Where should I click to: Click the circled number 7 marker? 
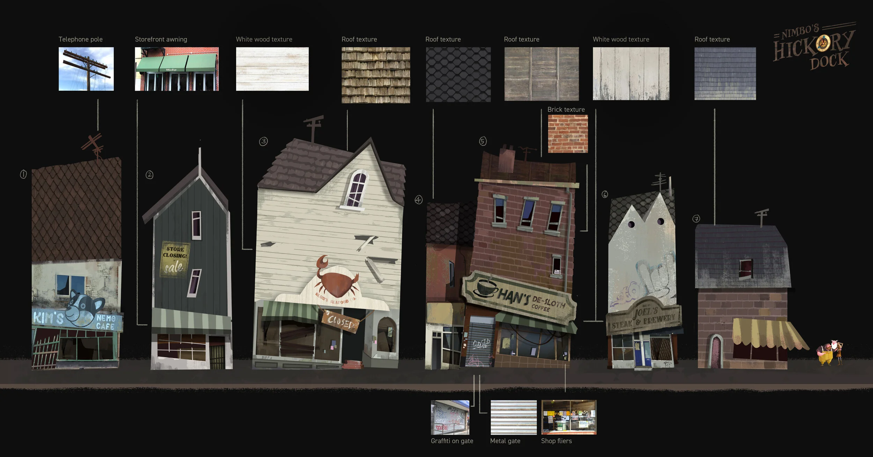click(x=696, y=219)
